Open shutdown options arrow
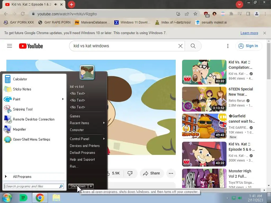The width and height of the screenshot is (271, 203). (x=91, y=186)
